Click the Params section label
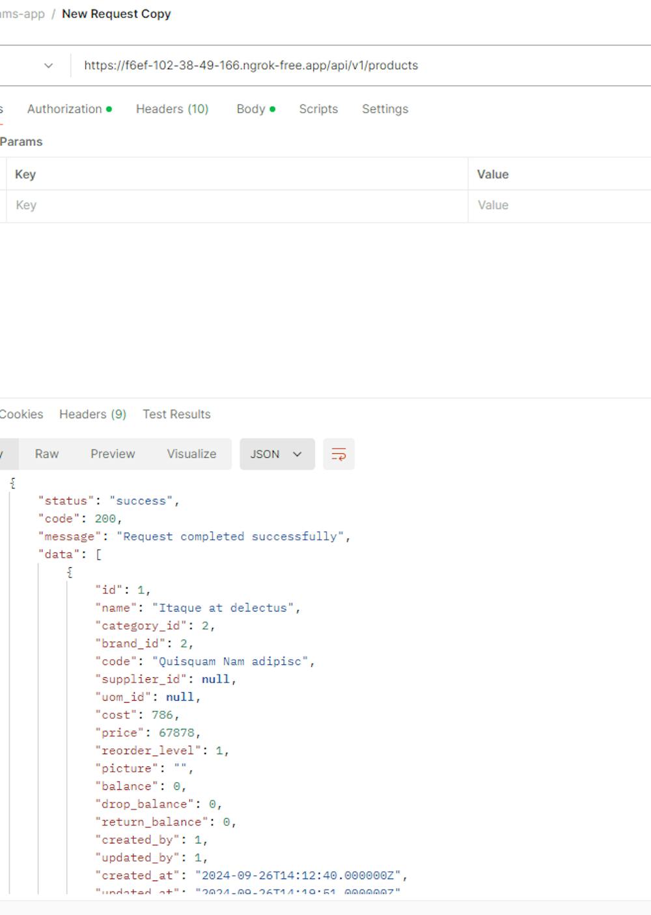 click(x=21, y=141)
